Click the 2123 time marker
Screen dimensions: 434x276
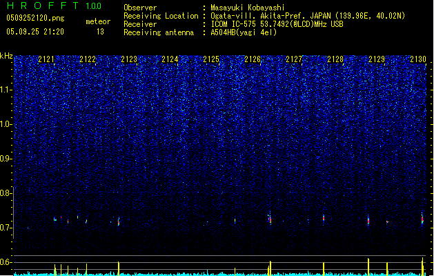[x=129, y=59]
